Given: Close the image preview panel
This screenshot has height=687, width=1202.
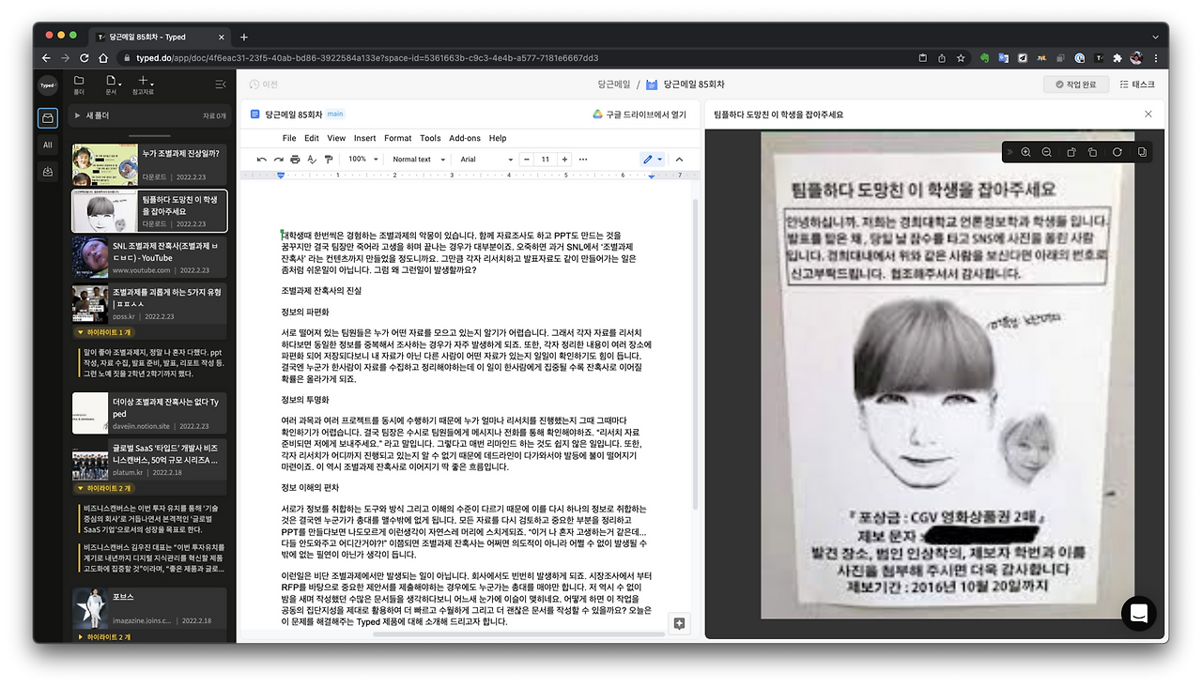Looking at the screenshot, I should click(x=1148, y=114).
